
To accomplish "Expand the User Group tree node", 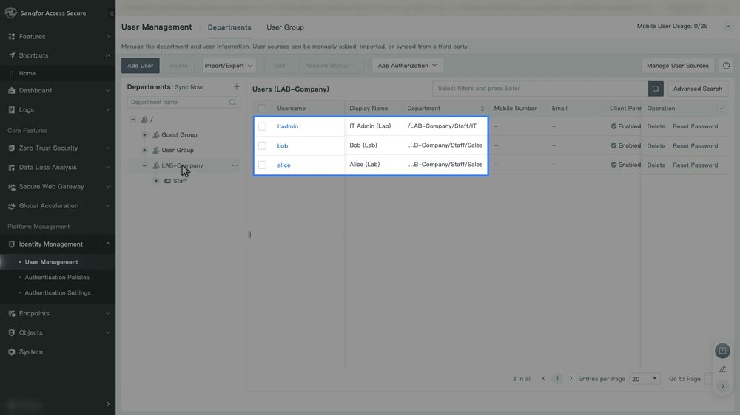I will (x=144, y=150).
